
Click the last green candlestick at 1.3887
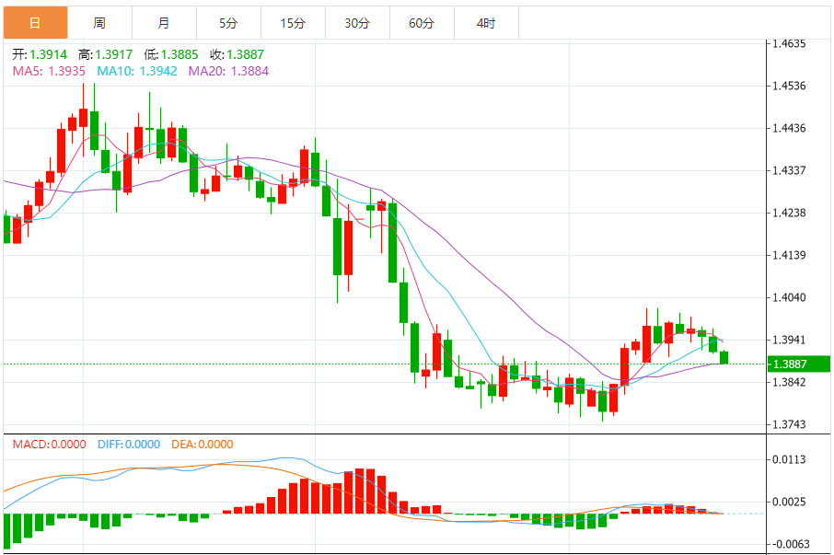point(724,358)
